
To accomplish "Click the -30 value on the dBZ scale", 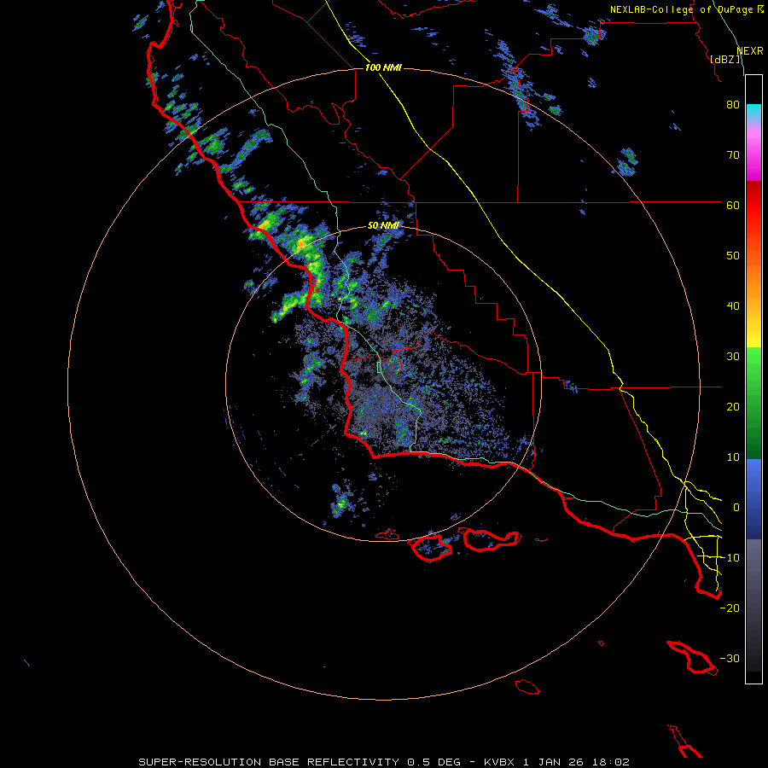I will coord(730,659).
